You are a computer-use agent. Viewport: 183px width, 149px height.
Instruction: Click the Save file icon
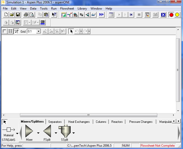click(x=18, y=15)
